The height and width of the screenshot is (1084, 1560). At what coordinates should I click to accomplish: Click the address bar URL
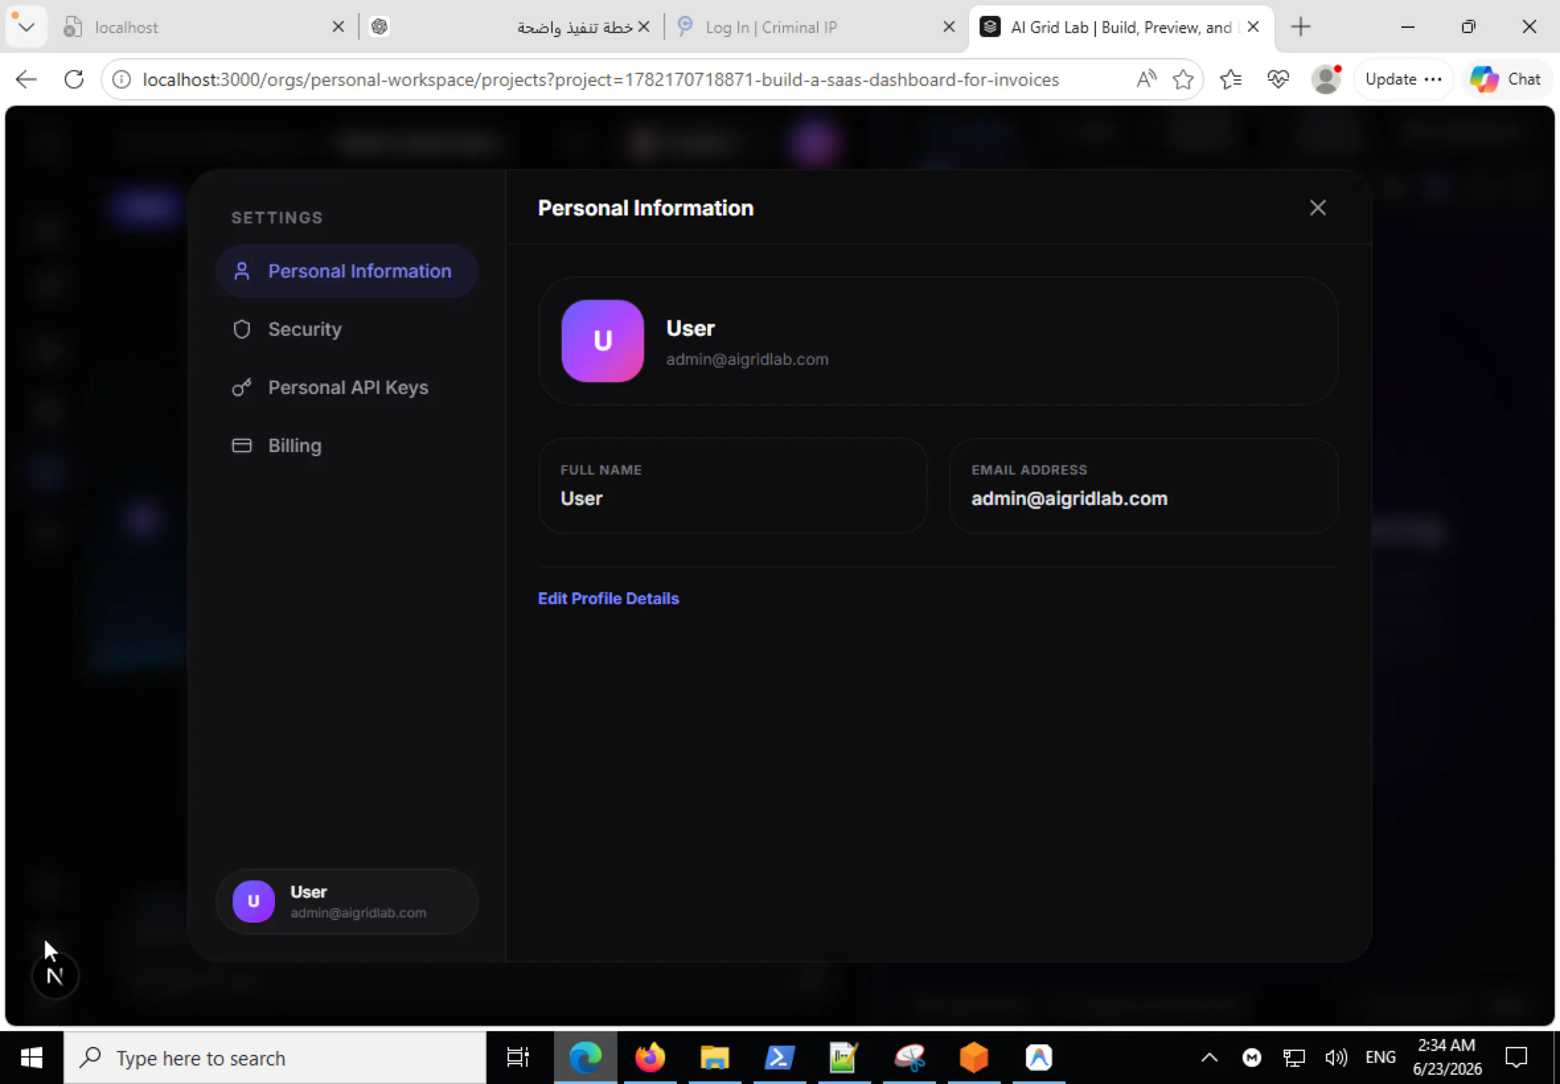[x=600, y=79]
